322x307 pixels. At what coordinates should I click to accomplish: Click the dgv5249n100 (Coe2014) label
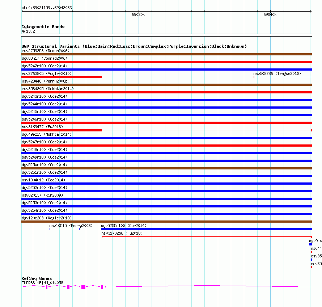point(45,157)
